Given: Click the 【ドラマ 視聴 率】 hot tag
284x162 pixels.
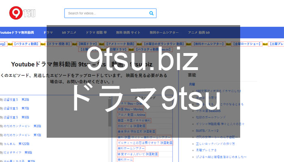Looking at the screenshot, I should pos(58,44).
